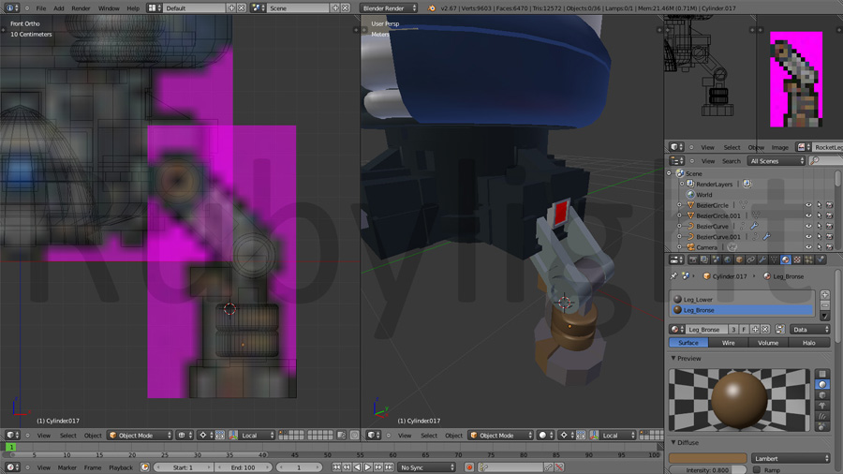
Task: Click the BezierCircle curve icon in outliner
Action: click(x=691, y=205)
